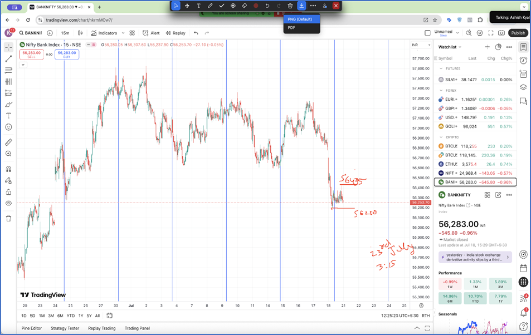This screenshot has height=335, width=531.
Task: Open watchlist more options dots
Action: point(509,47)
